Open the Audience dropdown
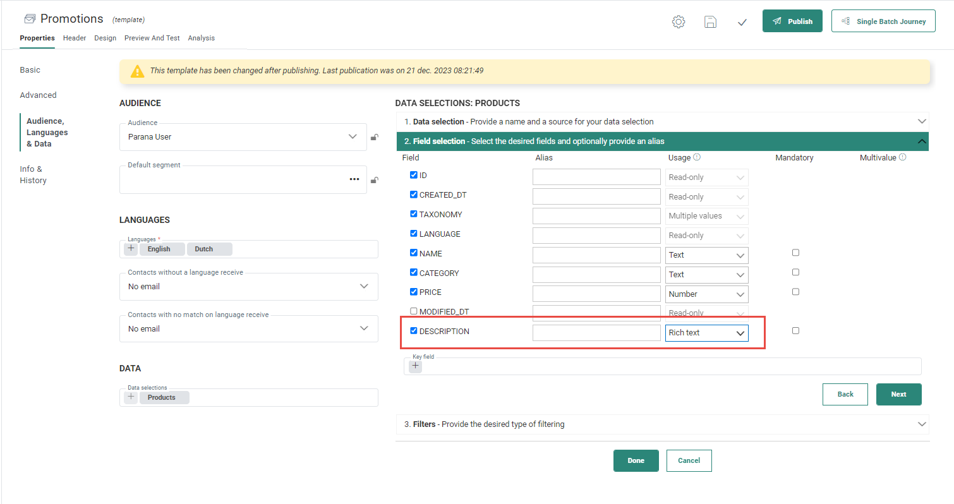954x504 pixels. tap(243, 137)
